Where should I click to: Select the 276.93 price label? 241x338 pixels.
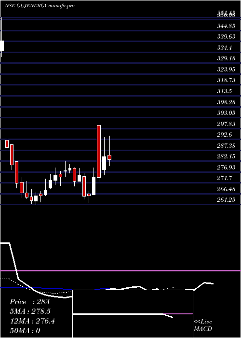pyautogui.click(x=226, y=167)
